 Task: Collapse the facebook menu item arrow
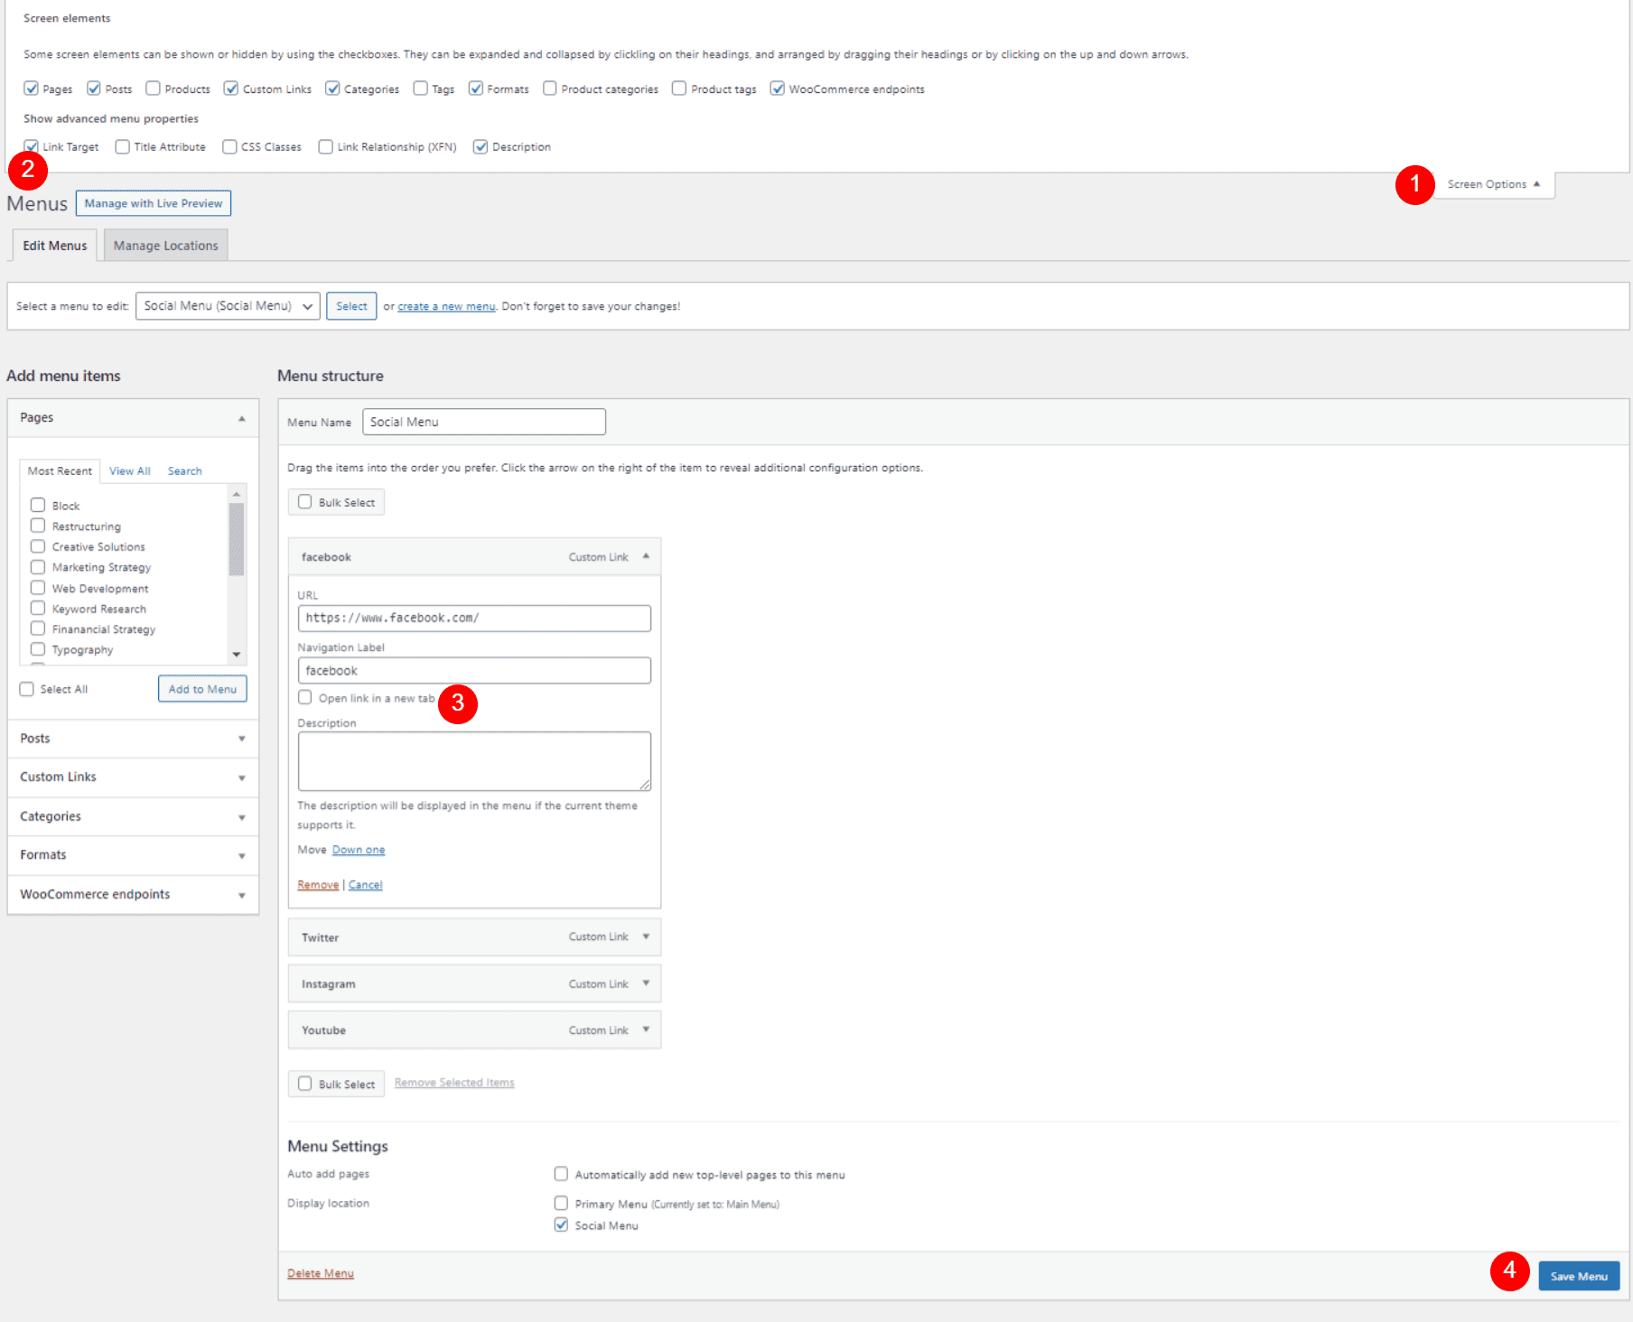[x=646, y=556]
